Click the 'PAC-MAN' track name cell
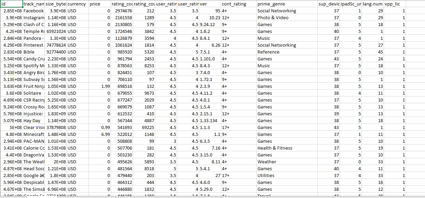Viewport: 425px width, 198px height. [x=34, y=141]
